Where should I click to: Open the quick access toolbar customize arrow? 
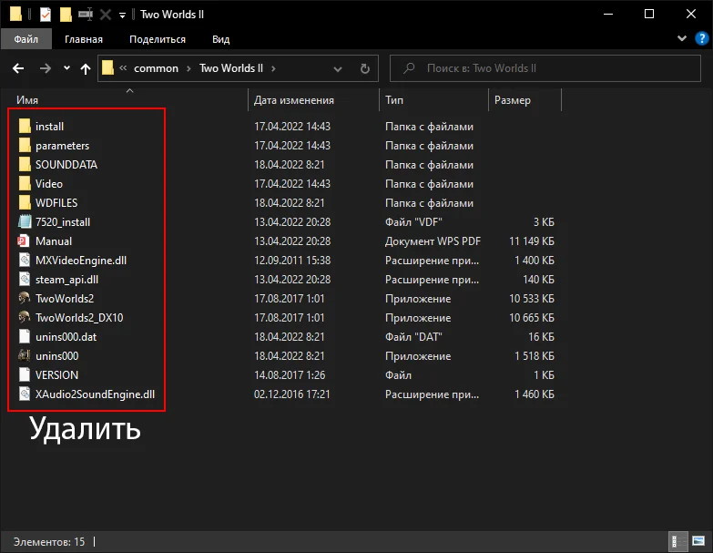pyautogui.click(x=122, y=15)
